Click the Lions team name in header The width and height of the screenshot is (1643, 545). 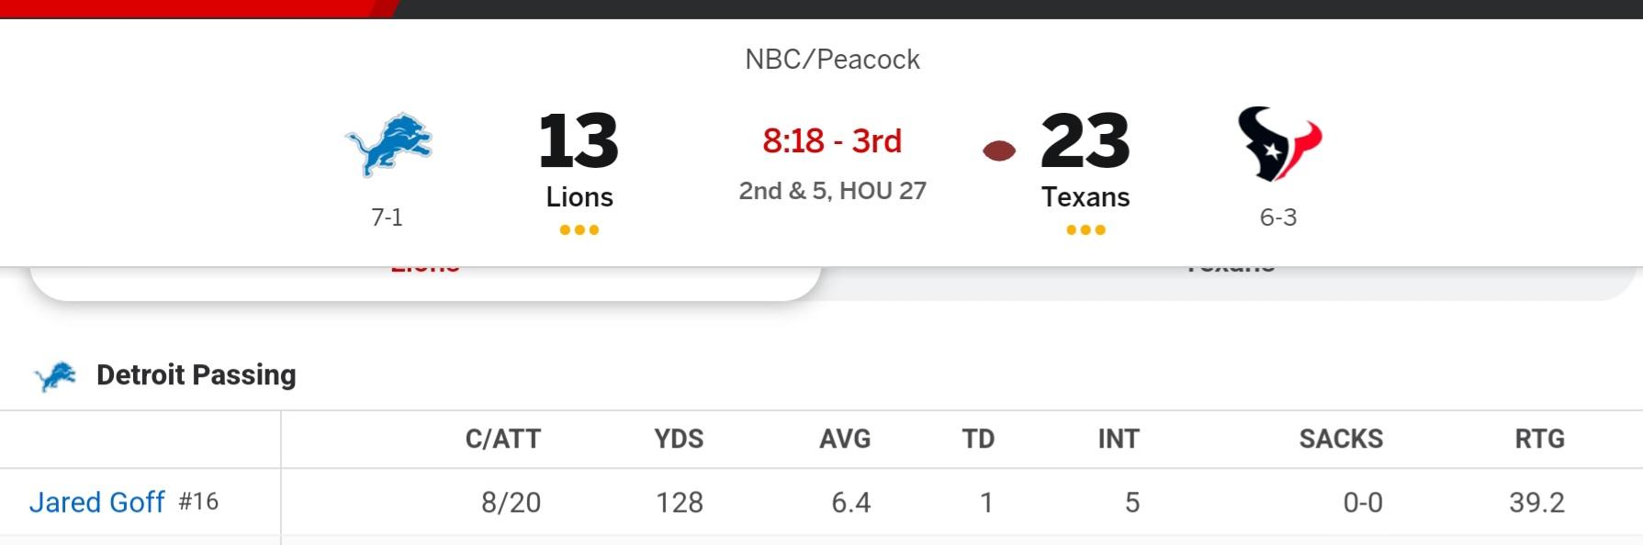coord(580,197)
